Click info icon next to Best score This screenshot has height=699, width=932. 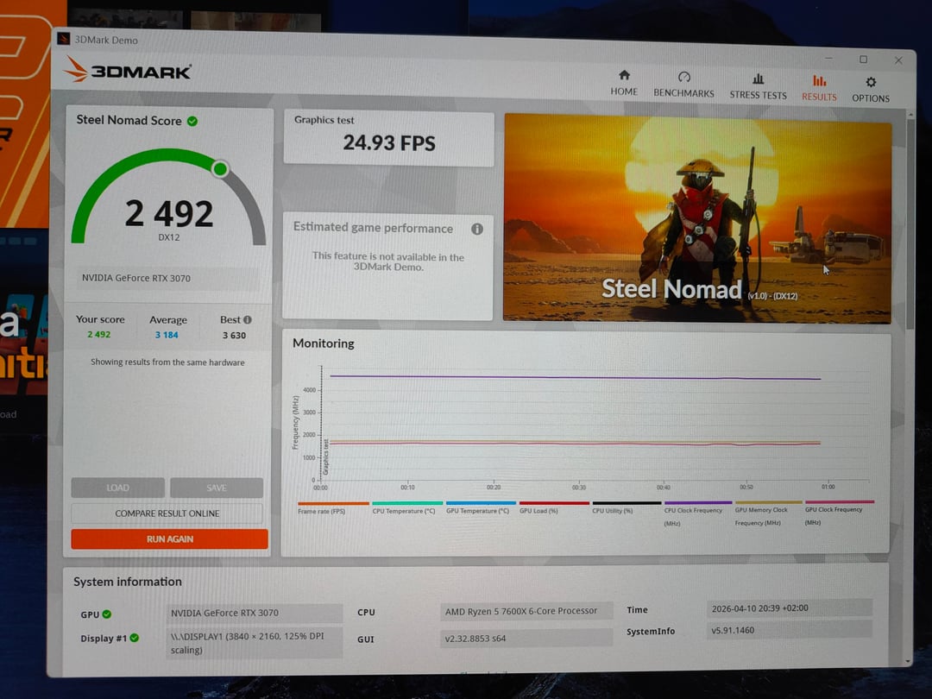point(248,319)
